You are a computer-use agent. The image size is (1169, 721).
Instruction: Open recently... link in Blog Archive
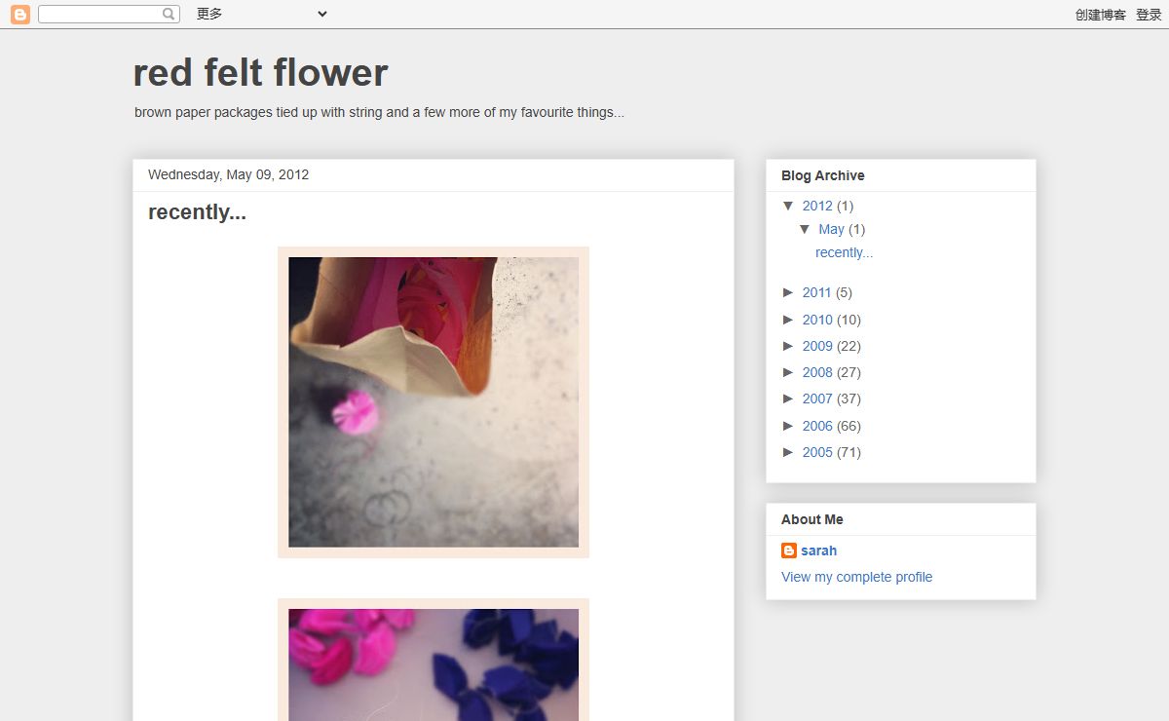[844, 252]
